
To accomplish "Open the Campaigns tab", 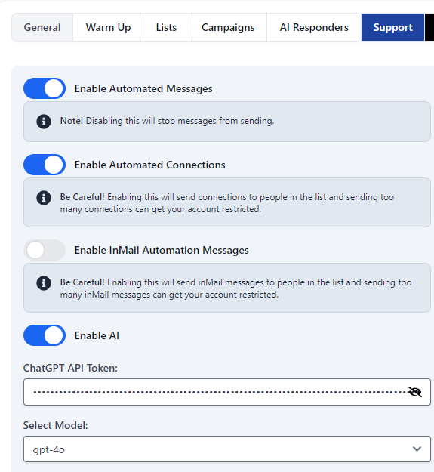I will (228, 27).
